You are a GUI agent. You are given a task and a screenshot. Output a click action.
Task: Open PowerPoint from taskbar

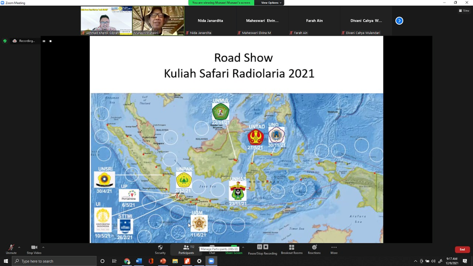(163, 261)
